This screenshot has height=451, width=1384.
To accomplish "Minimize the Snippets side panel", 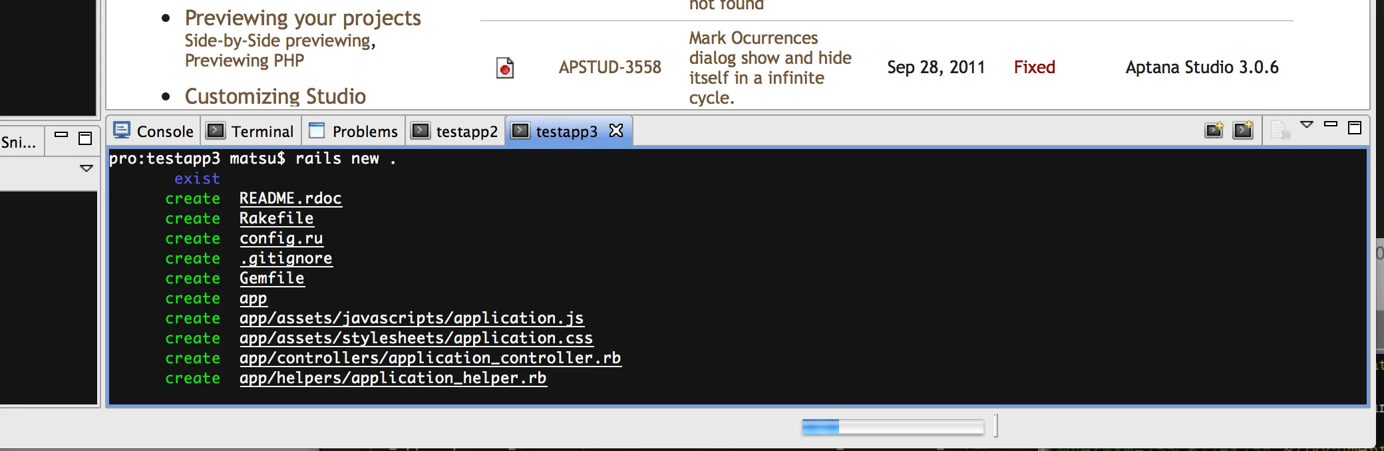I will click(61, 134).
